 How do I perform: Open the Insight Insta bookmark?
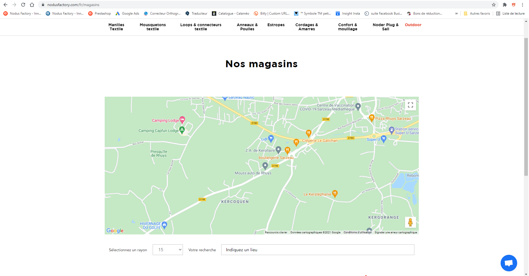pos(348,13)
